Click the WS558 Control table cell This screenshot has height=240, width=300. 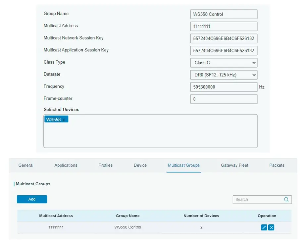tap(127, 227)
